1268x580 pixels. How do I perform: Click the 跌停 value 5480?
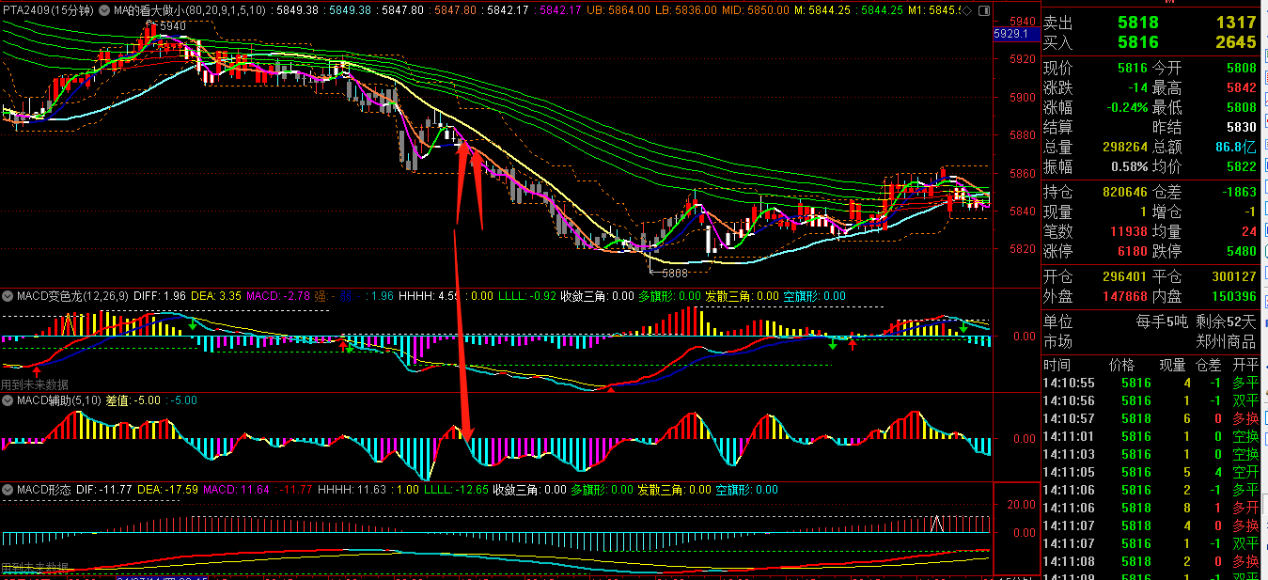point(1241,251)
